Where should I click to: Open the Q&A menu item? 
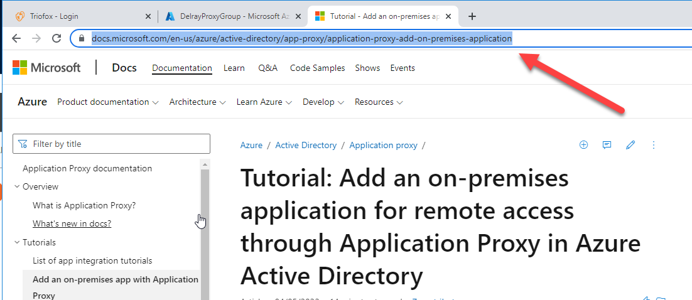[268, 68]
